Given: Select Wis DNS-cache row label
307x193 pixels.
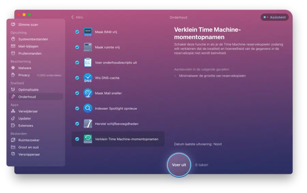Looking at the screenshot, I should [107, 78].
